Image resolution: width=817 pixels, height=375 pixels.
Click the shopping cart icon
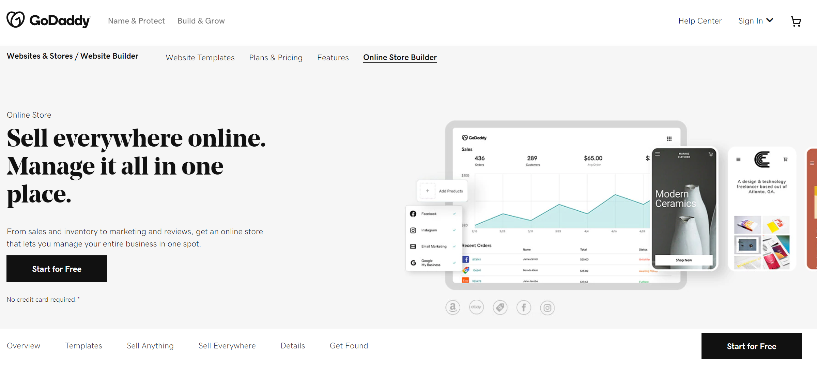(797, 21)
